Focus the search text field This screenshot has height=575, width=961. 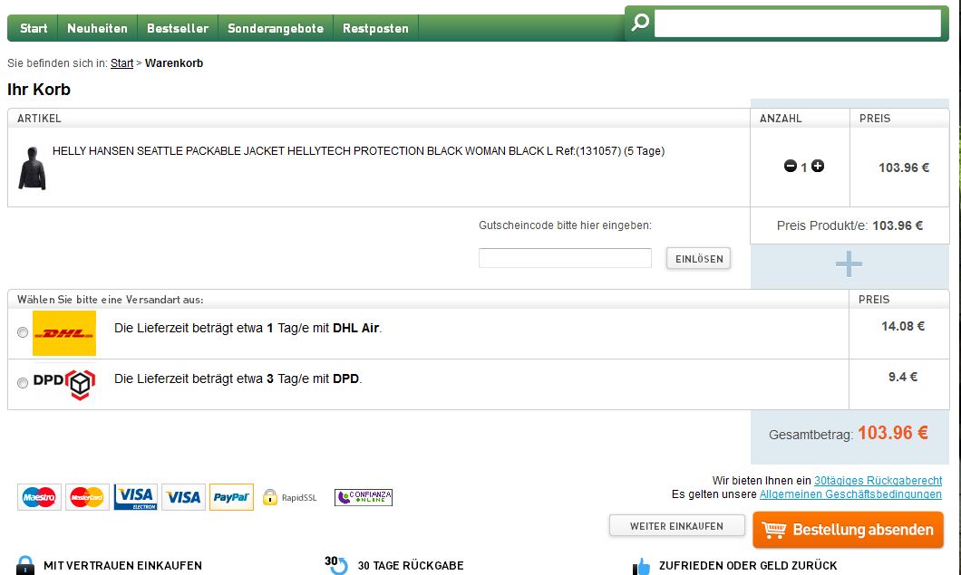(798, 24)
